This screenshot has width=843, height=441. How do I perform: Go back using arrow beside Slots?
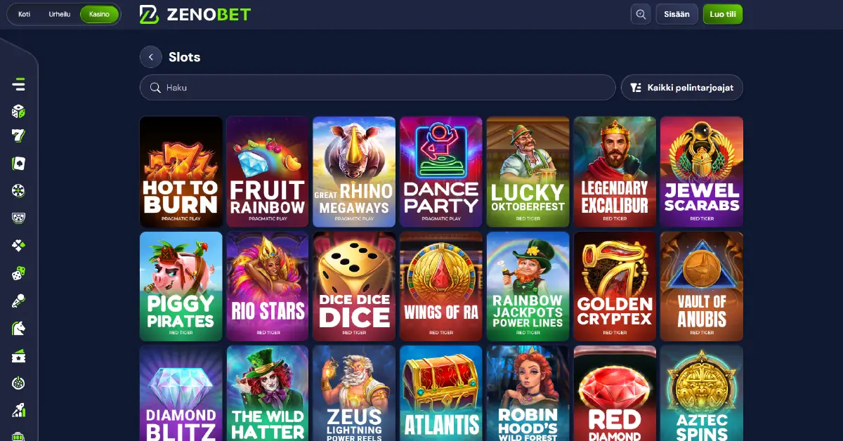[x=151, y=57]
